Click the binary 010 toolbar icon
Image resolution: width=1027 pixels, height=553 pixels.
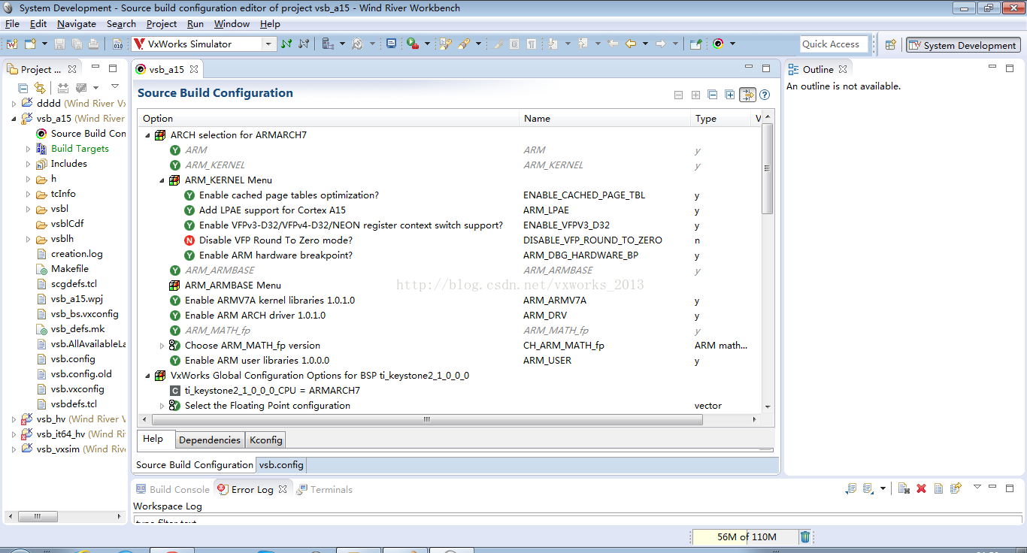click(x=117, y=44)
